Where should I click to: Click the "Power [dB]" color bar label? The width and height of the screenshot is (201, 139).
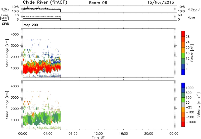click(192, 53)
